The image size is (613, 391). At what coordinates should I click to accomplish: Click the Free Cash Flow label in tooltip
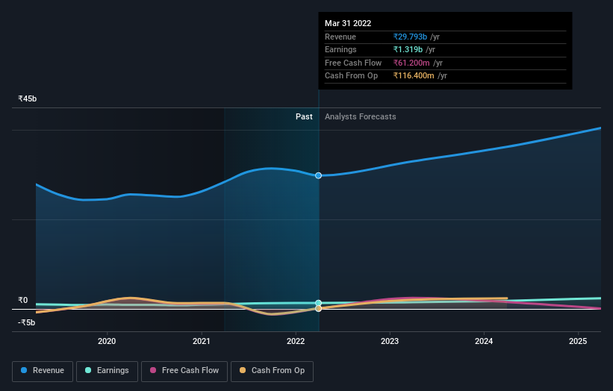pyautogui.click(x=353, y=63)
